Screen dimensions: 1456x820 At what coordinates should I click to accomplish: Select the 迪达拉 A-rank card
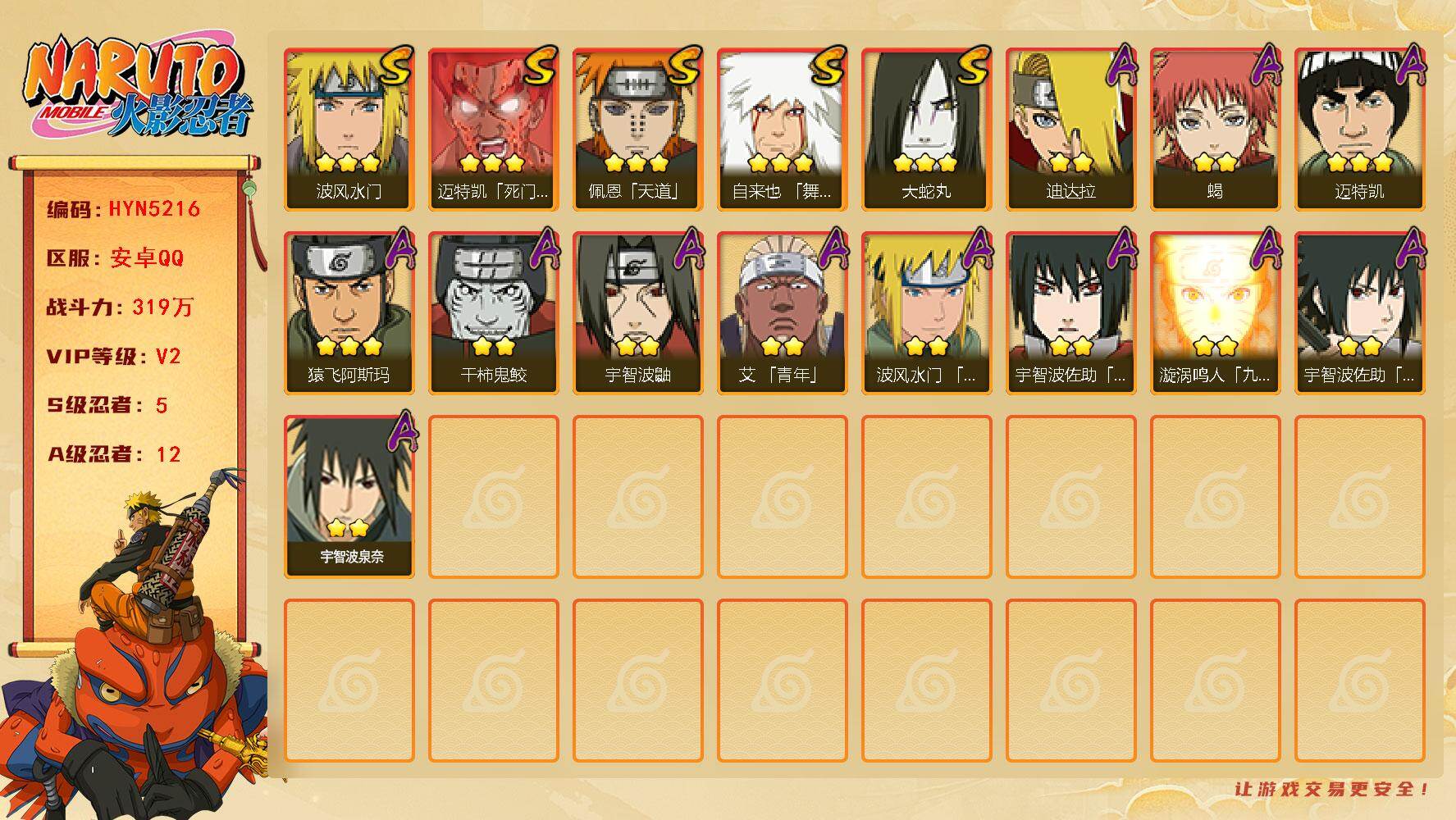(1070, 130)
